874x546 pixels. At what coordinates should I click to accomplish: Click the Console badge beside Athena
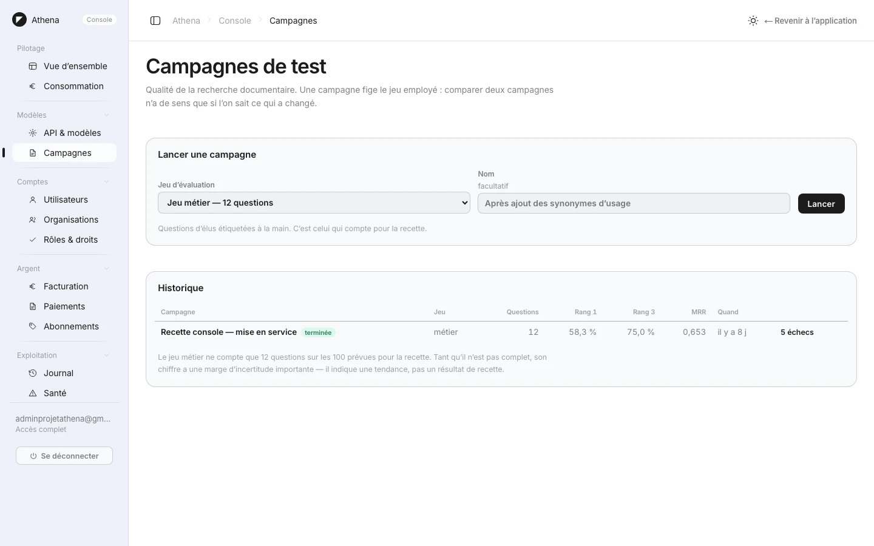(100, 19)
